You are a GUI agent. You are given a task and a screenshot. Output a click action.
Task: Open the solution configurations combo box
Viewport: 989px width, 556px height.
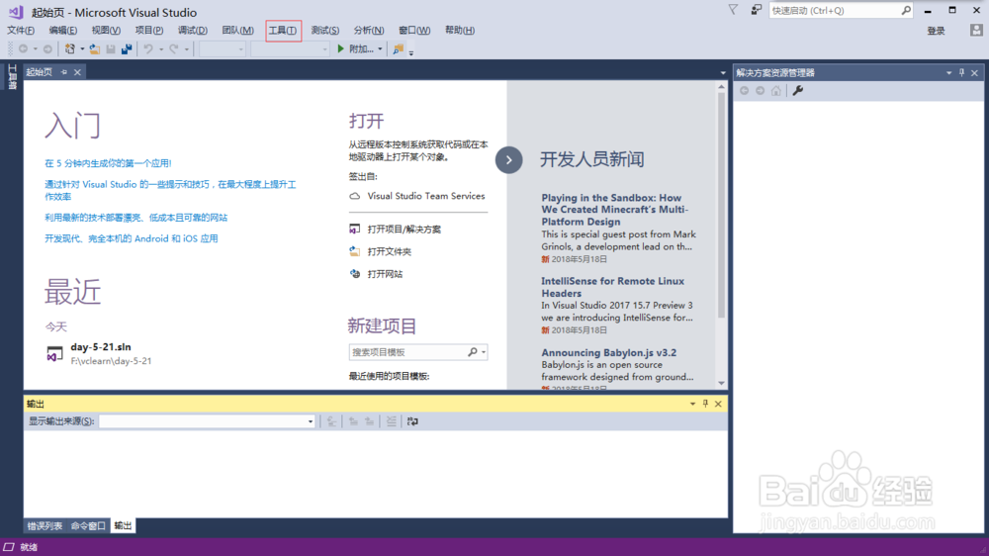coord(222,49)
